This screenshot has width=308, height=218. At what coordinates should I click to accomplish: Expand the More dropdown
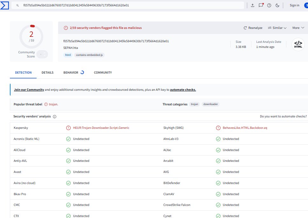pyautogui.click(x=298, y=28)
